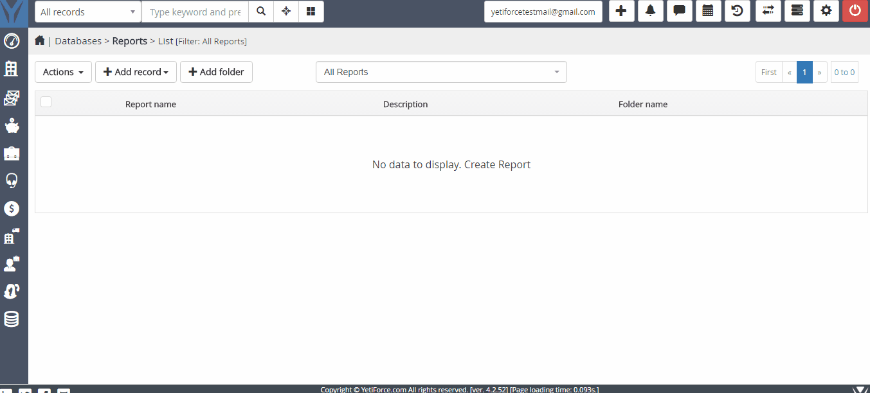Open the Add record dropdown

[x=136, y=72]
